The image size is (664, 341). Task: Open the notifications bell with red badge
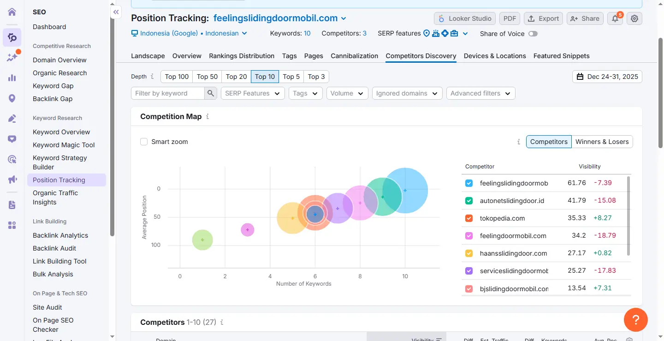point(615,18)
